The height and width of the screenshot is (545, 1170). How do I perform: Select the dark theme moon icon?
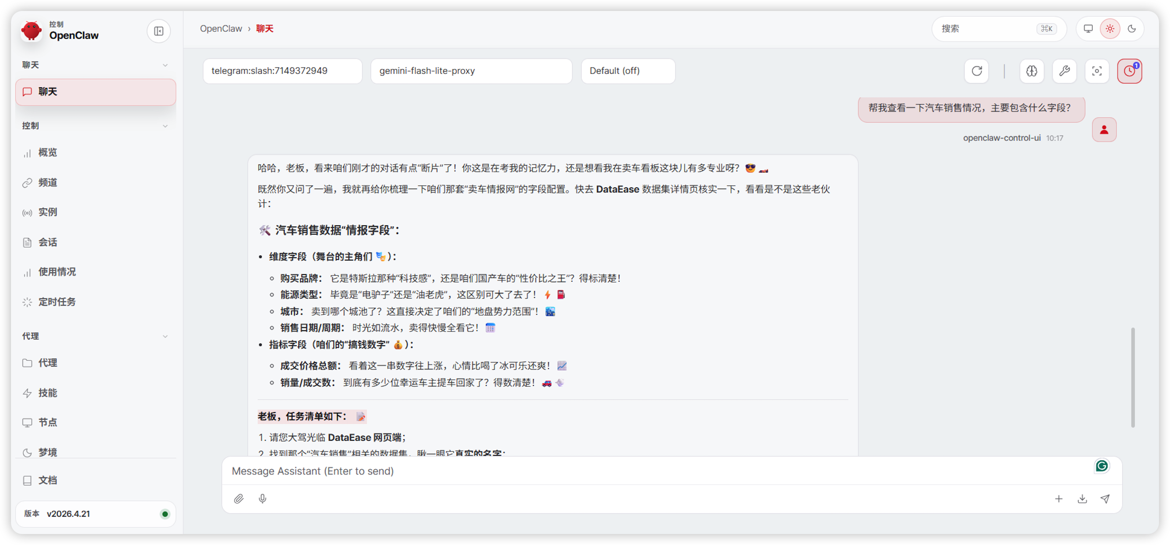tap(1132, 29)
